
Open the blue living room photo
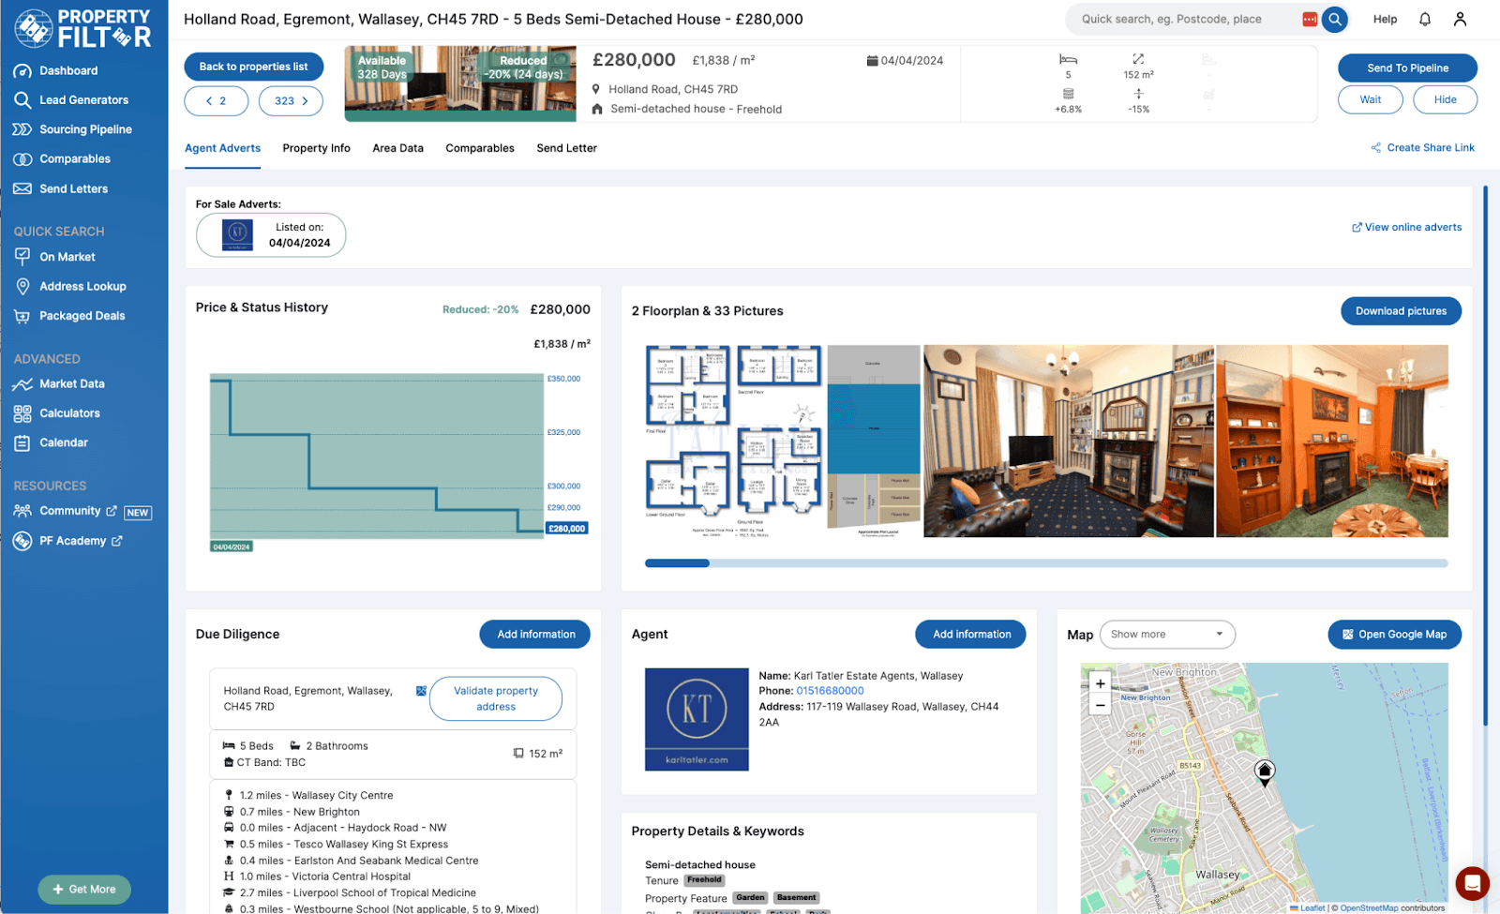click(1069, 442)
